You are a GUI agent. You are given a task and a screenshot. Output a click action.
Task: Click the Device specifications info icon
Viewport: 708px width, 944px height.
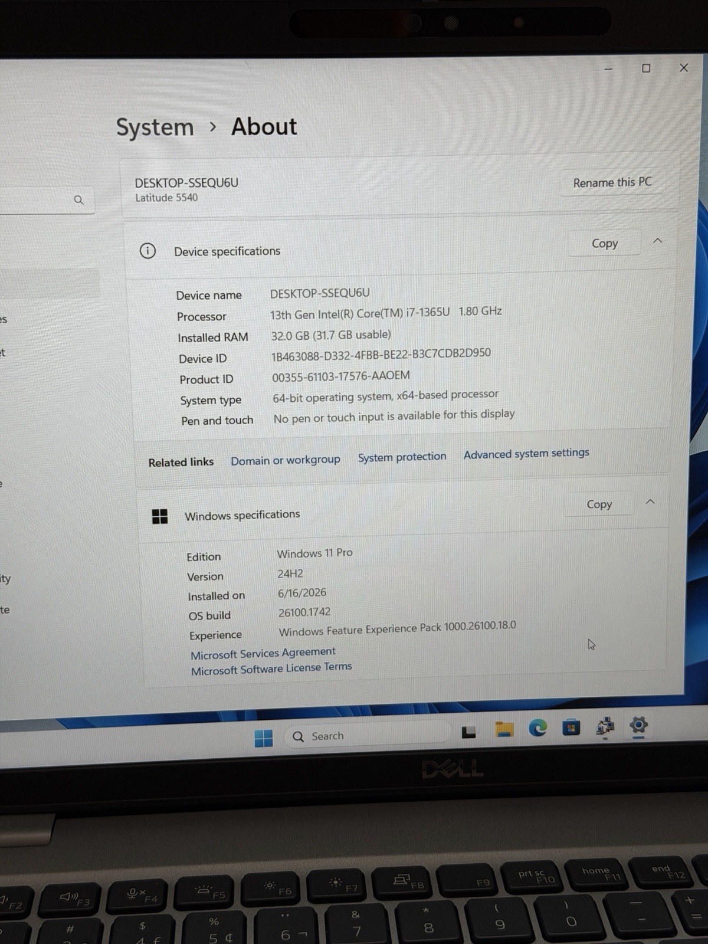tap(147, 251)
